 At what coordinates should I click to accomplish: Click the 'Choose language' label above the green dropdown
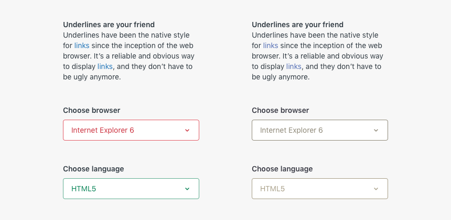(x=93, y=169)
